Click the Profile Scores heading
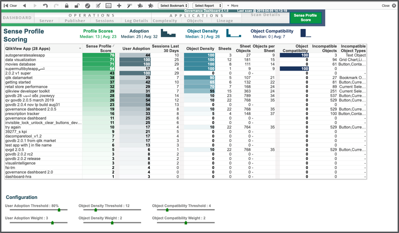 tap(98, 31)
